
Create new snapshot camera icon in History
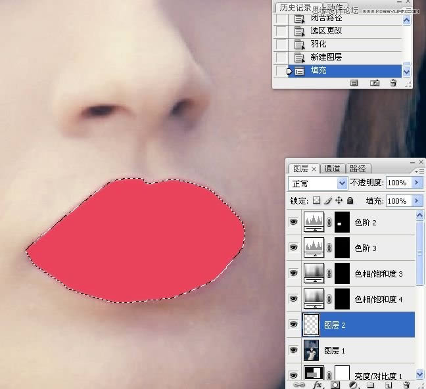coord(374,83)
